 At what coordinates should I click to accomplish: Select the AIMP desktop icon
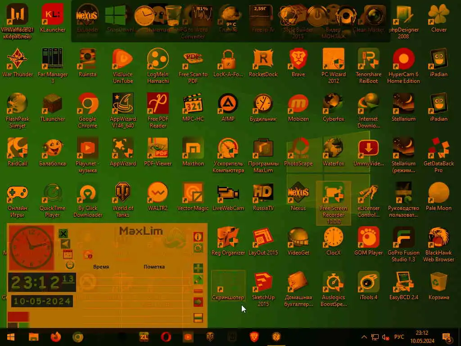[x=228, y=107]
